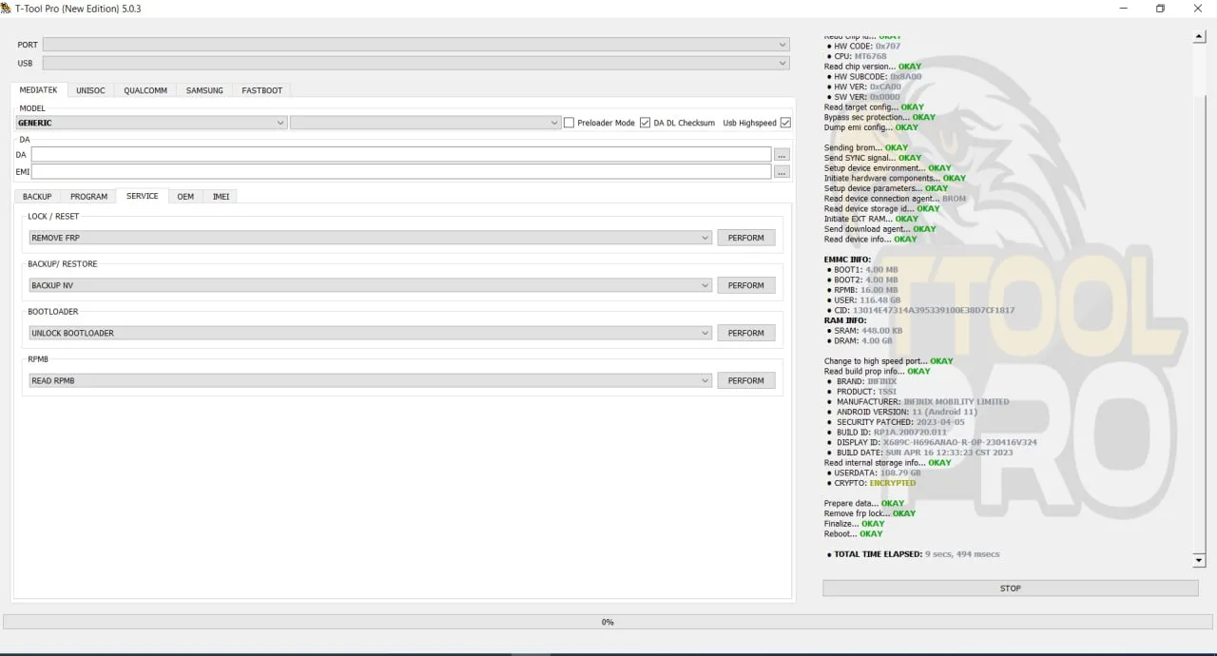Click the browse button beside EMI field

[x=782, y=172]
